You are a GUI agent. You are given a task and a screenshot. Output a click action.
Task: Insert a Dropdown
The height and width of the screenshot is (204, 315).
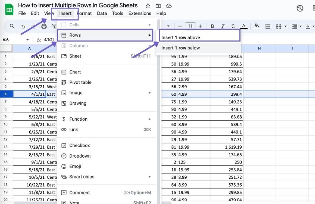pos(106,156)
